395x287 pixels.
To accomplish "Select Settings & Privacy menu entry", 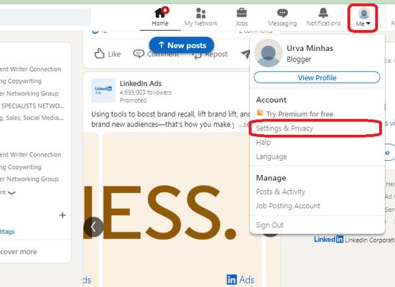I will 284,128.
